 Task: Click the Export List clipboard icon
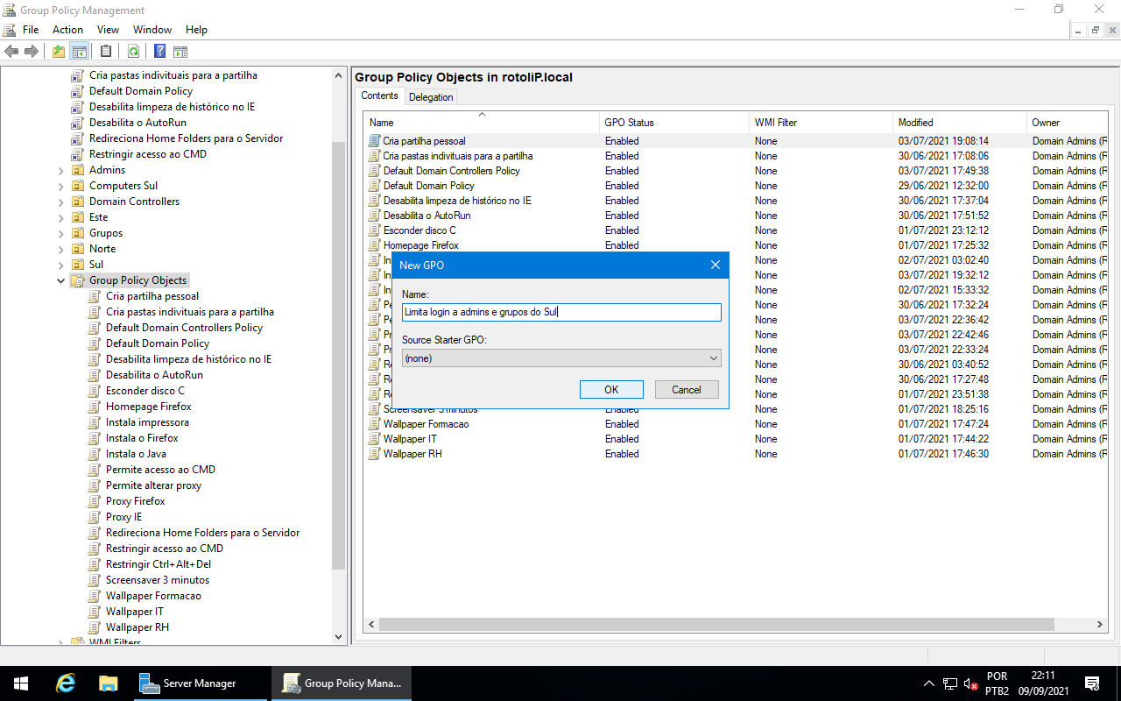pyautogui.click(x=106, y=51)
